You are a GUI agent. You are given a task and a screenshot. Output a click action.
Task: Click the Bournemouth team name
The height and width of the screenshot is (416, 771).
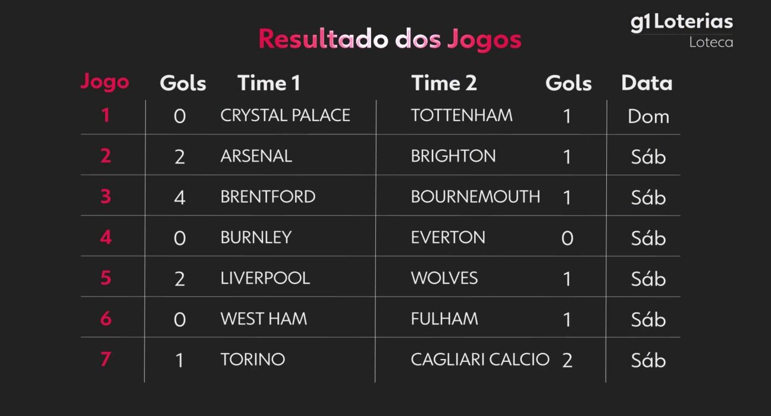475,197
